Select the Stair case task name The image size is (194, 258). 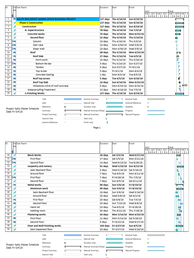[x=38, y=45]
